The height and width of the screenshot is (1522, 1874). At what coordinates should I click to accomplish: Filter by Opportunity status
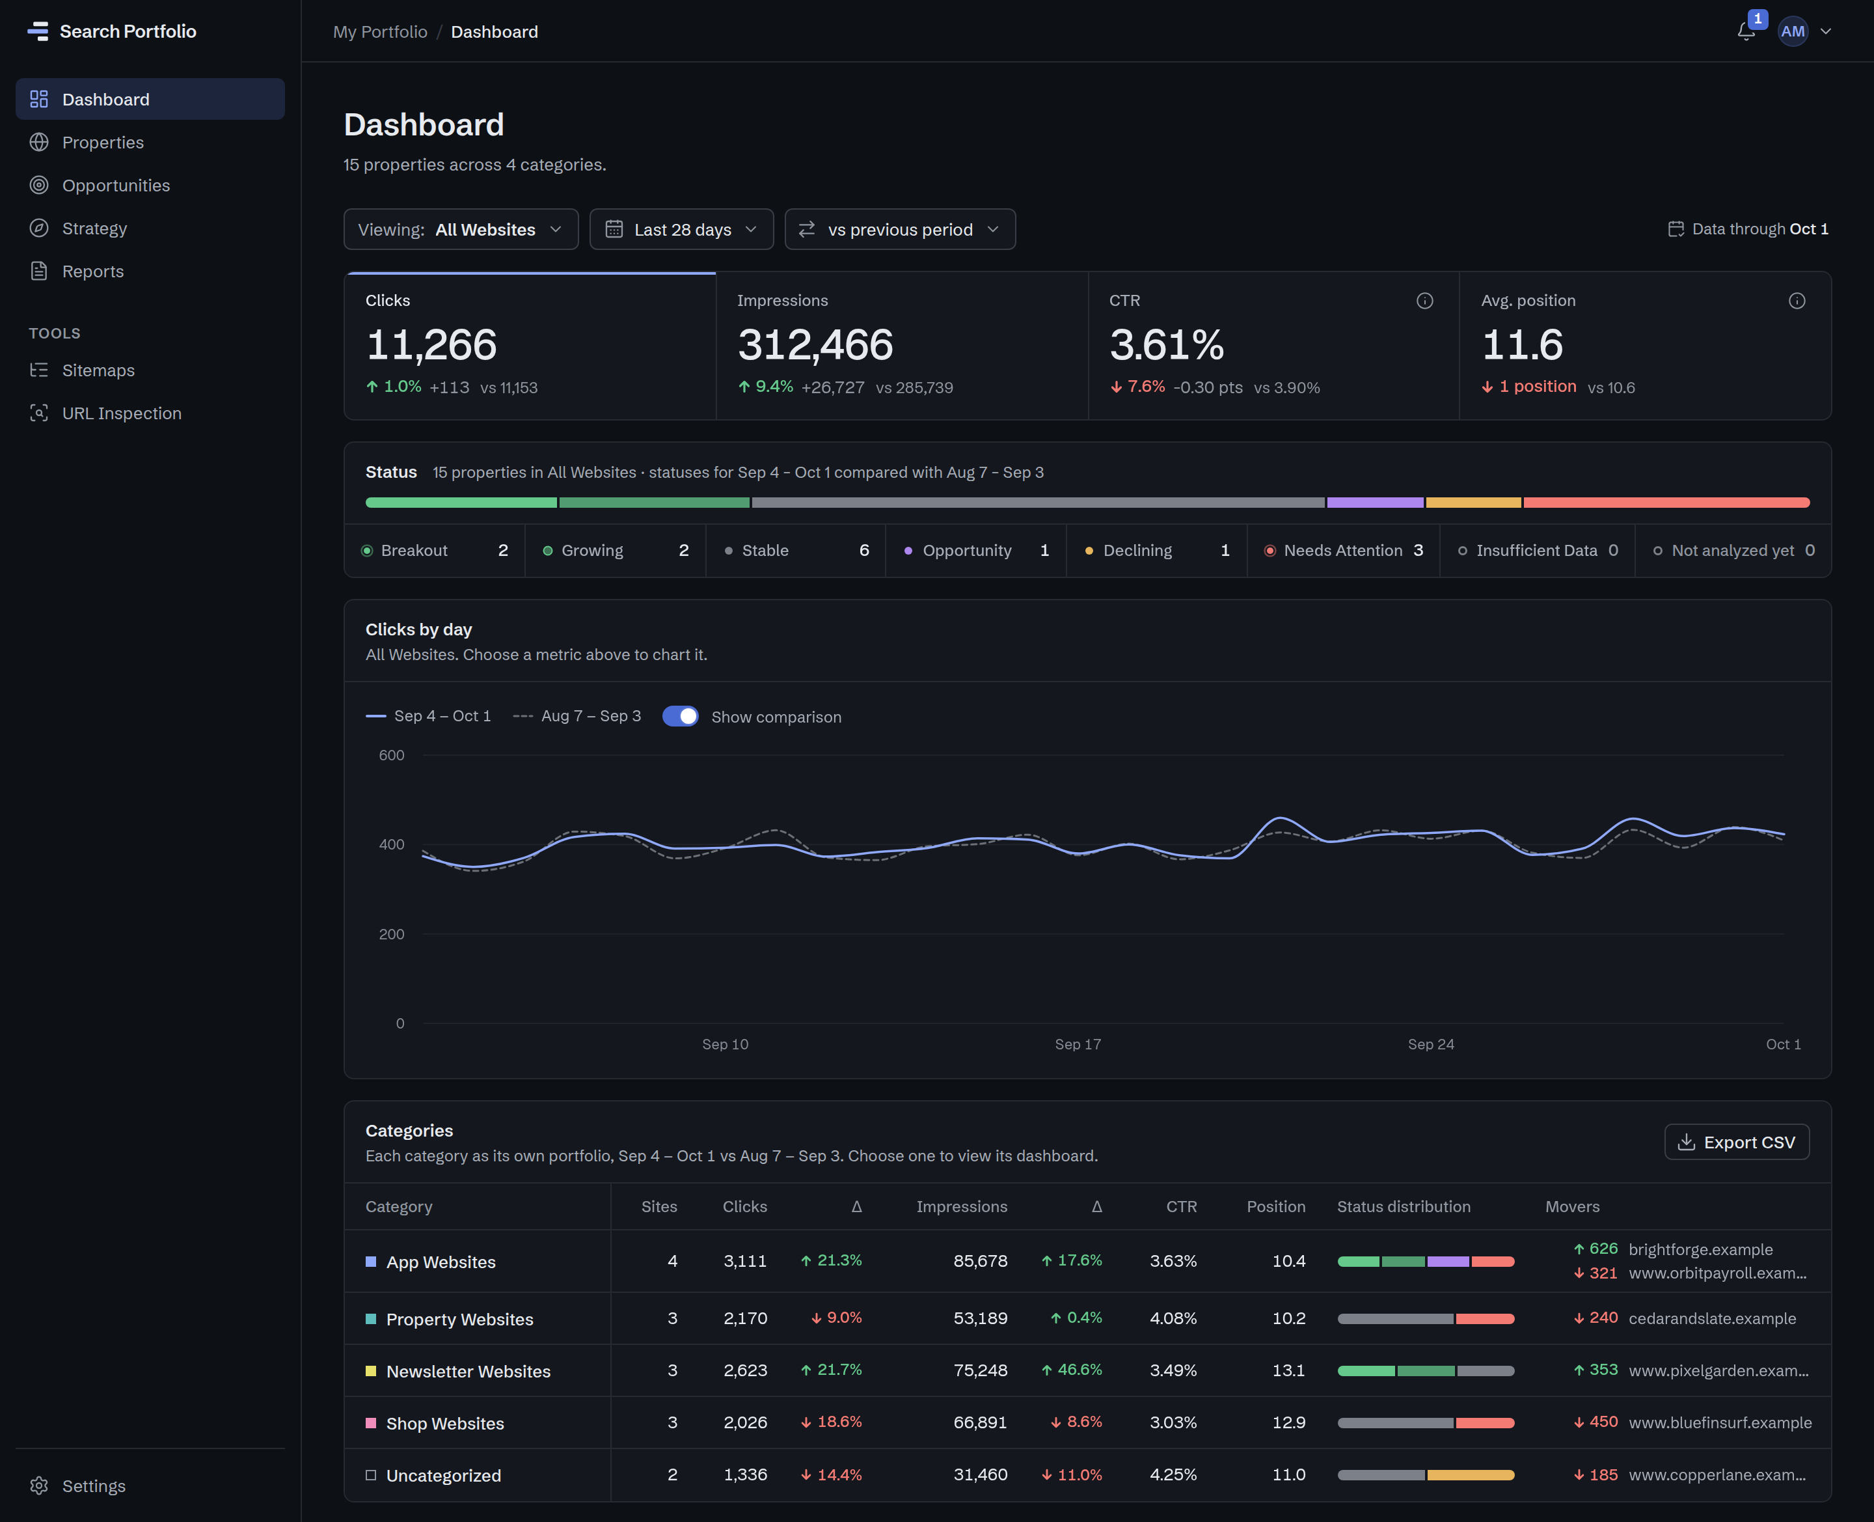(976, 551)
